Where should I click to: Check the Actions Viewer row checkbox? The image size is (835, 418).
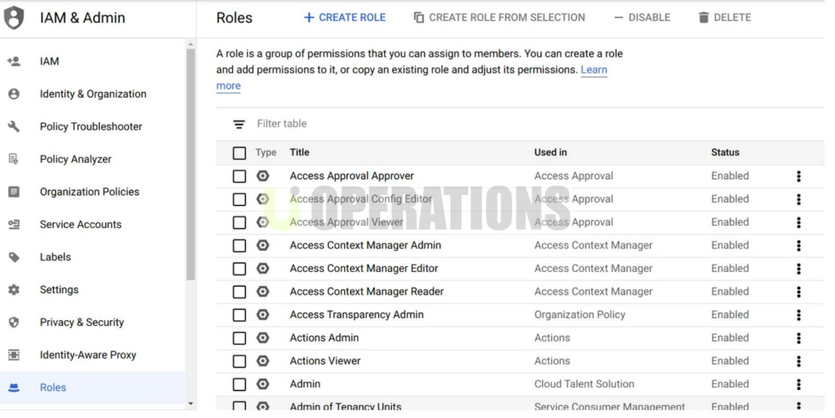[239, 361]
